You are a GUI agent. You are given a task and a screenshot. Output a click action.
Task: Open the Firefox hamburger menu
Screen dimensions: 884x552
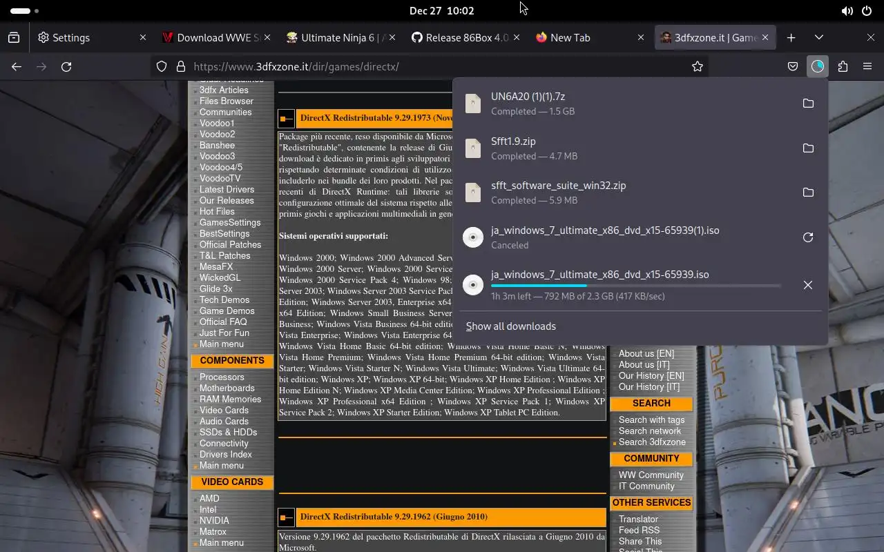pyautogui.click(x=867, y=66)
